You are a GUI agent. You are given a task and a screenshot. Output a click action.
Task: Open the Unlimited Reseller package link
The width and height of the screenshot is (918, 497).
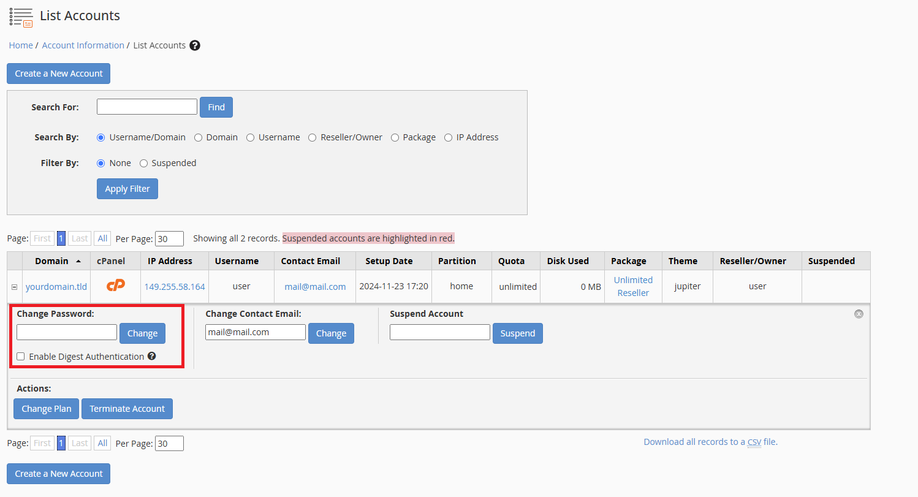click(633, 286)
